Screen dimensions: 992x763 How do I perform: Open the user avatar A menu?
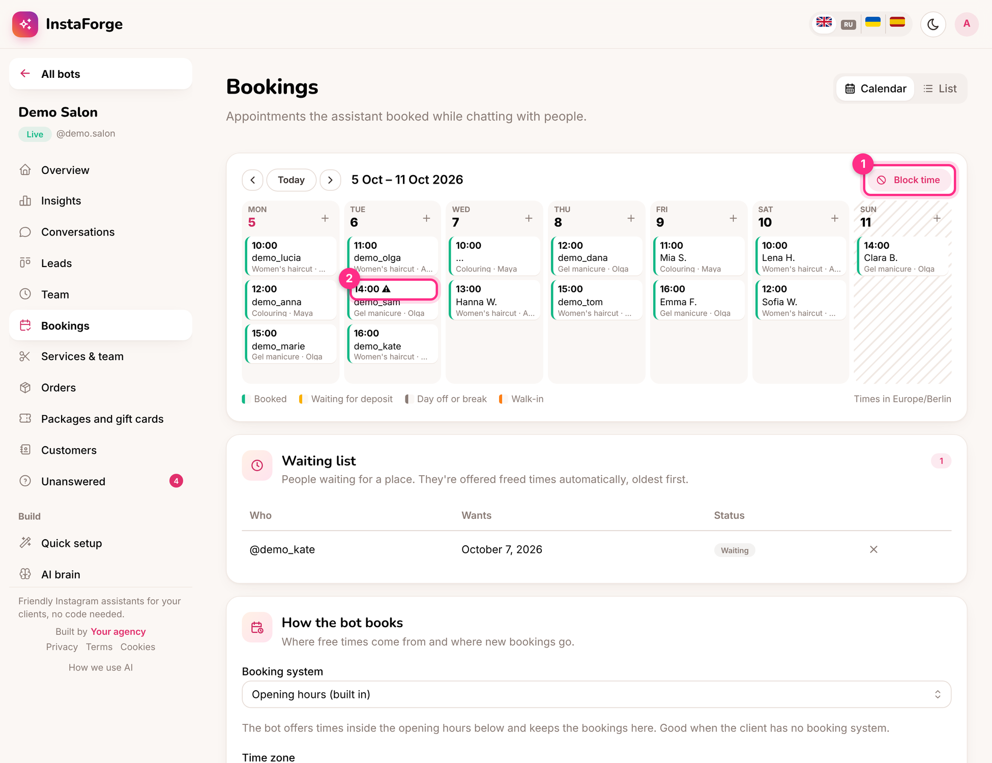tap(967, 24)
